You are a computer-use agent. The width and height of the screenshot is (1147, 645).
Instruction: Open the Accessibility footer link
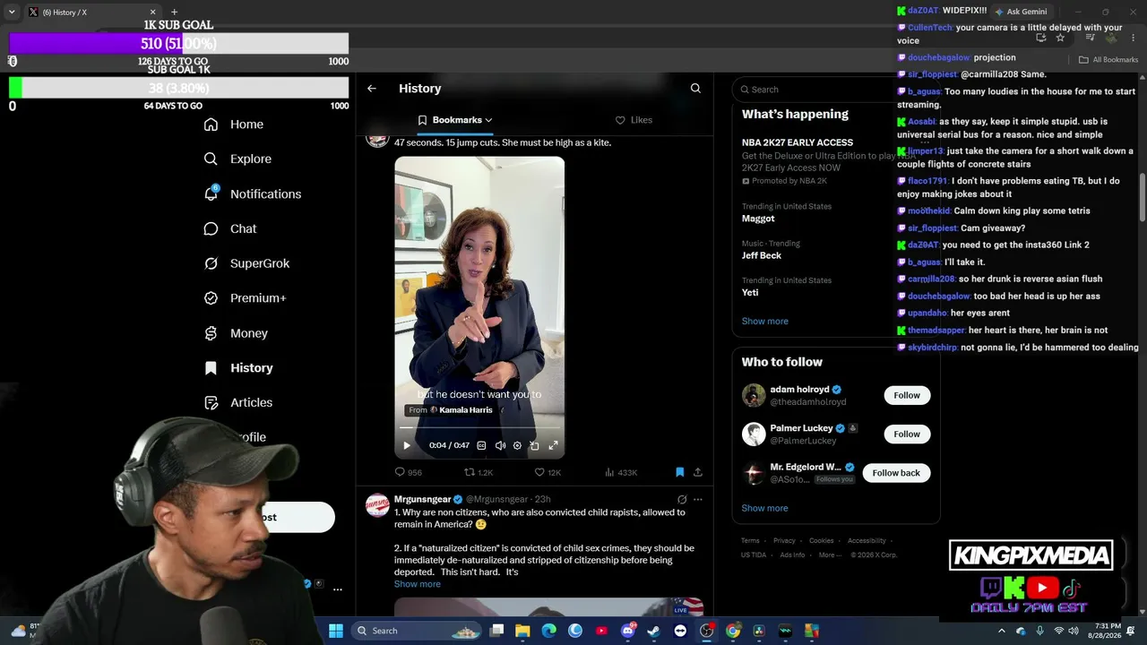pos(867,541)
